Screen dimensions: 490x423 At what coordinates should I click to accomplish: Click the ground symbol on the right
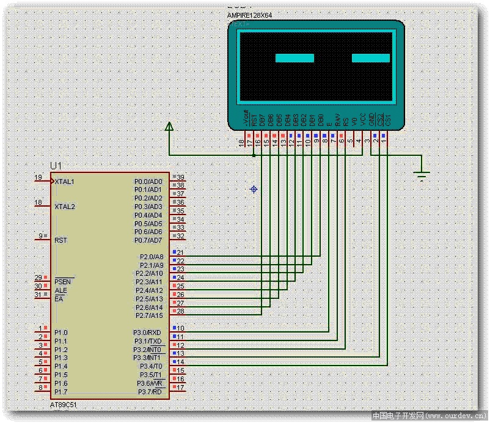[421, 175]
